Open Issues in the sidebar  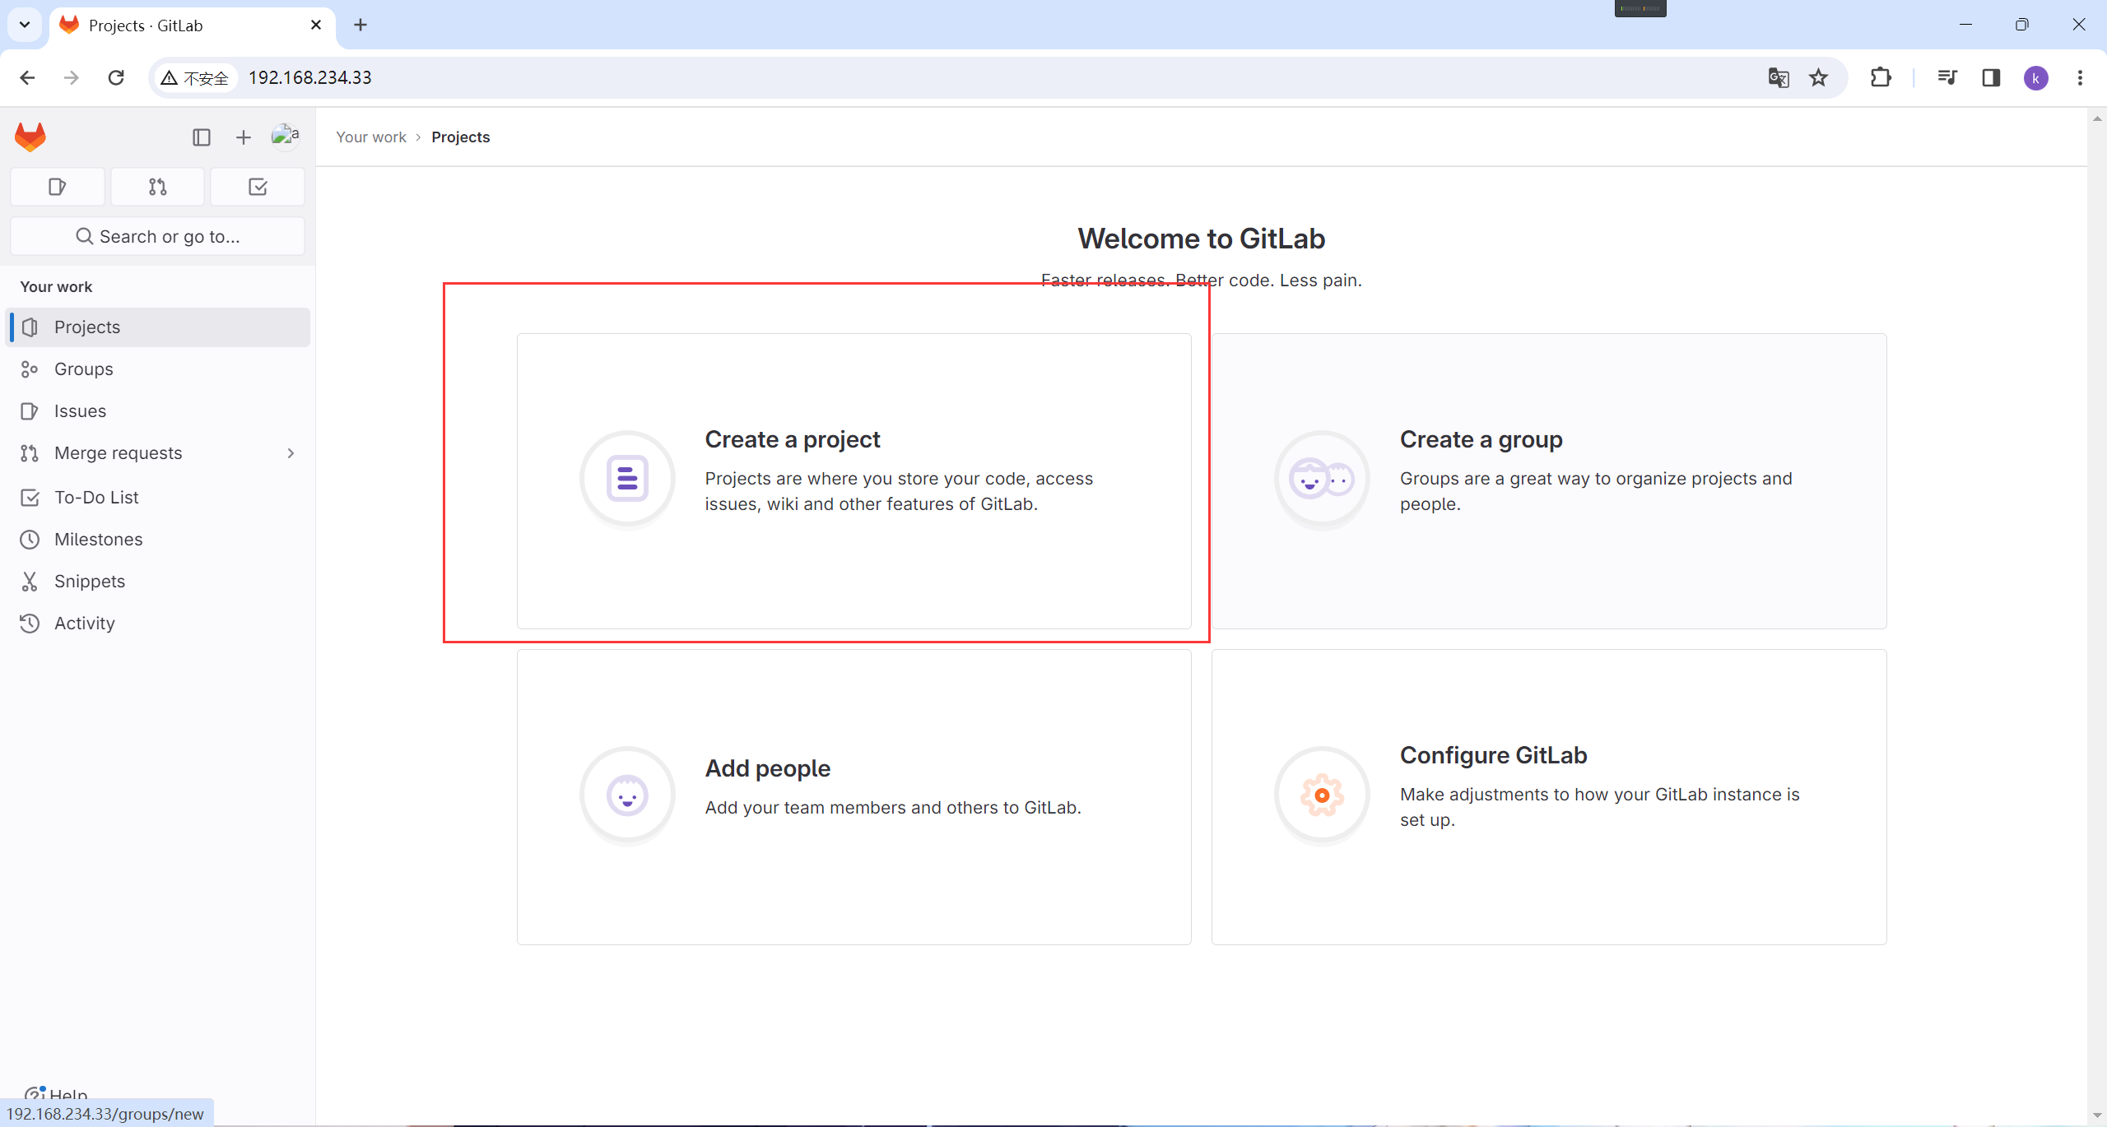point(158,411)
